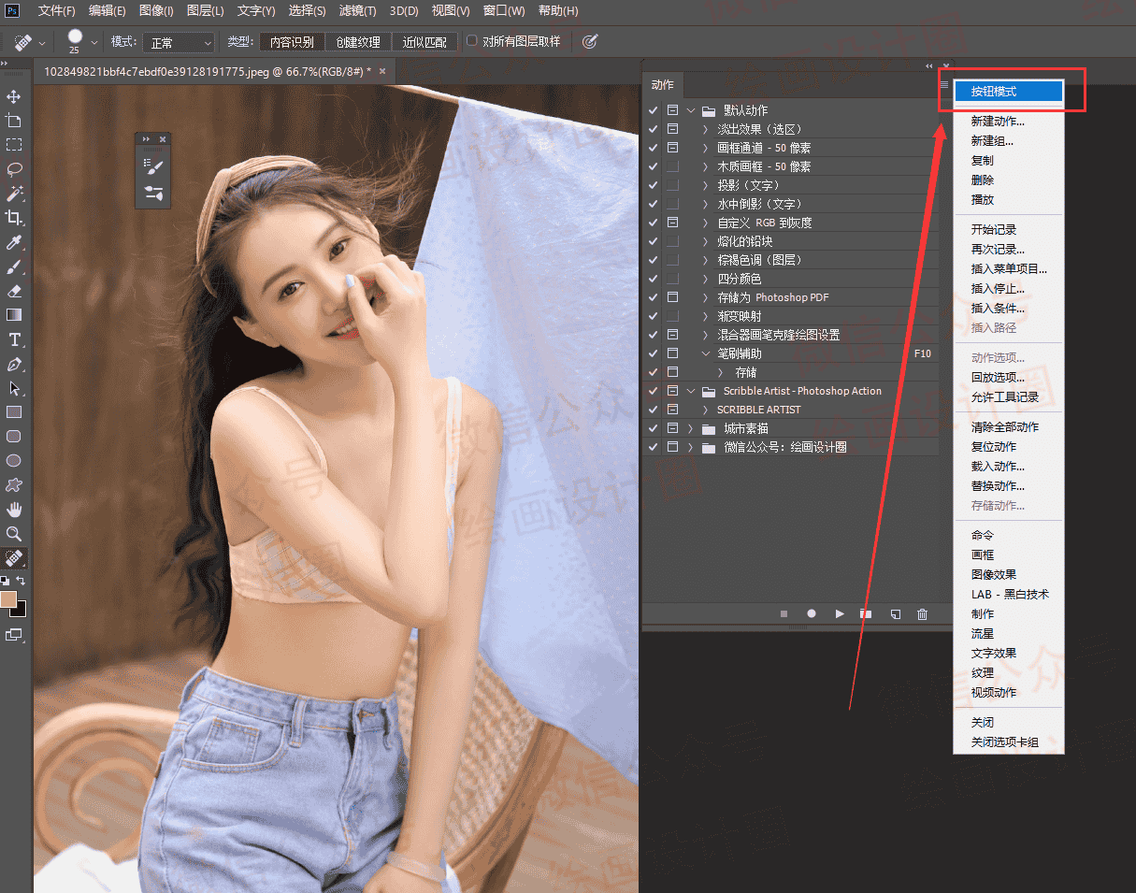Click the foreground color swatch
Viewport: 1136px width, 893px height.
[8, 599]
